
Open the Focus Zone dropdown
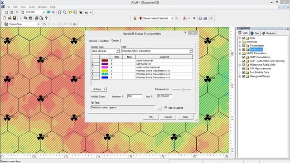coord(38,24)
